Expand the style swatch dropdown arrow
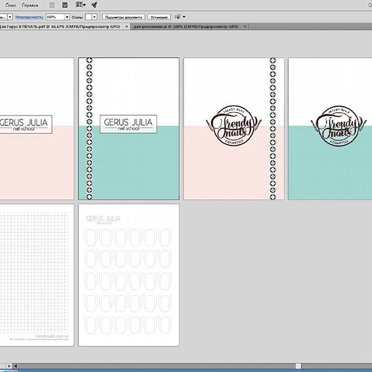 click(x=94, y=17)
